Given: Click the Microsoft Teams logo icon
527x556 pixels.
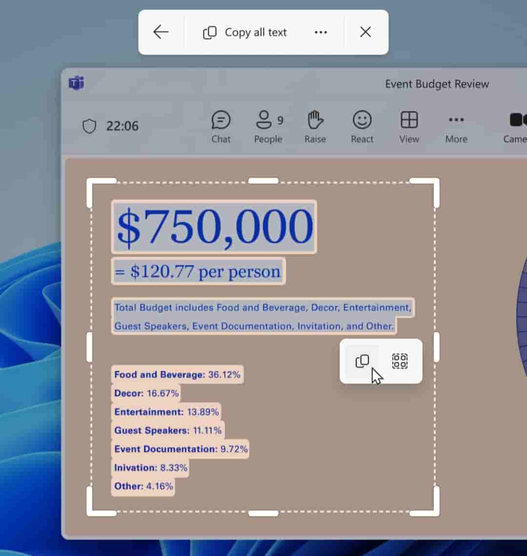Looking at the screenshot, I should [x=77, y=83].
